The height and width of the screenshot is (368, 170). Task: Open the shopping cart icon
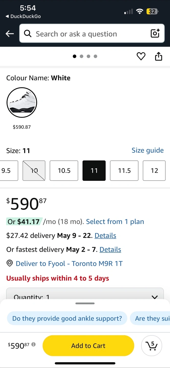pos(151,346)
